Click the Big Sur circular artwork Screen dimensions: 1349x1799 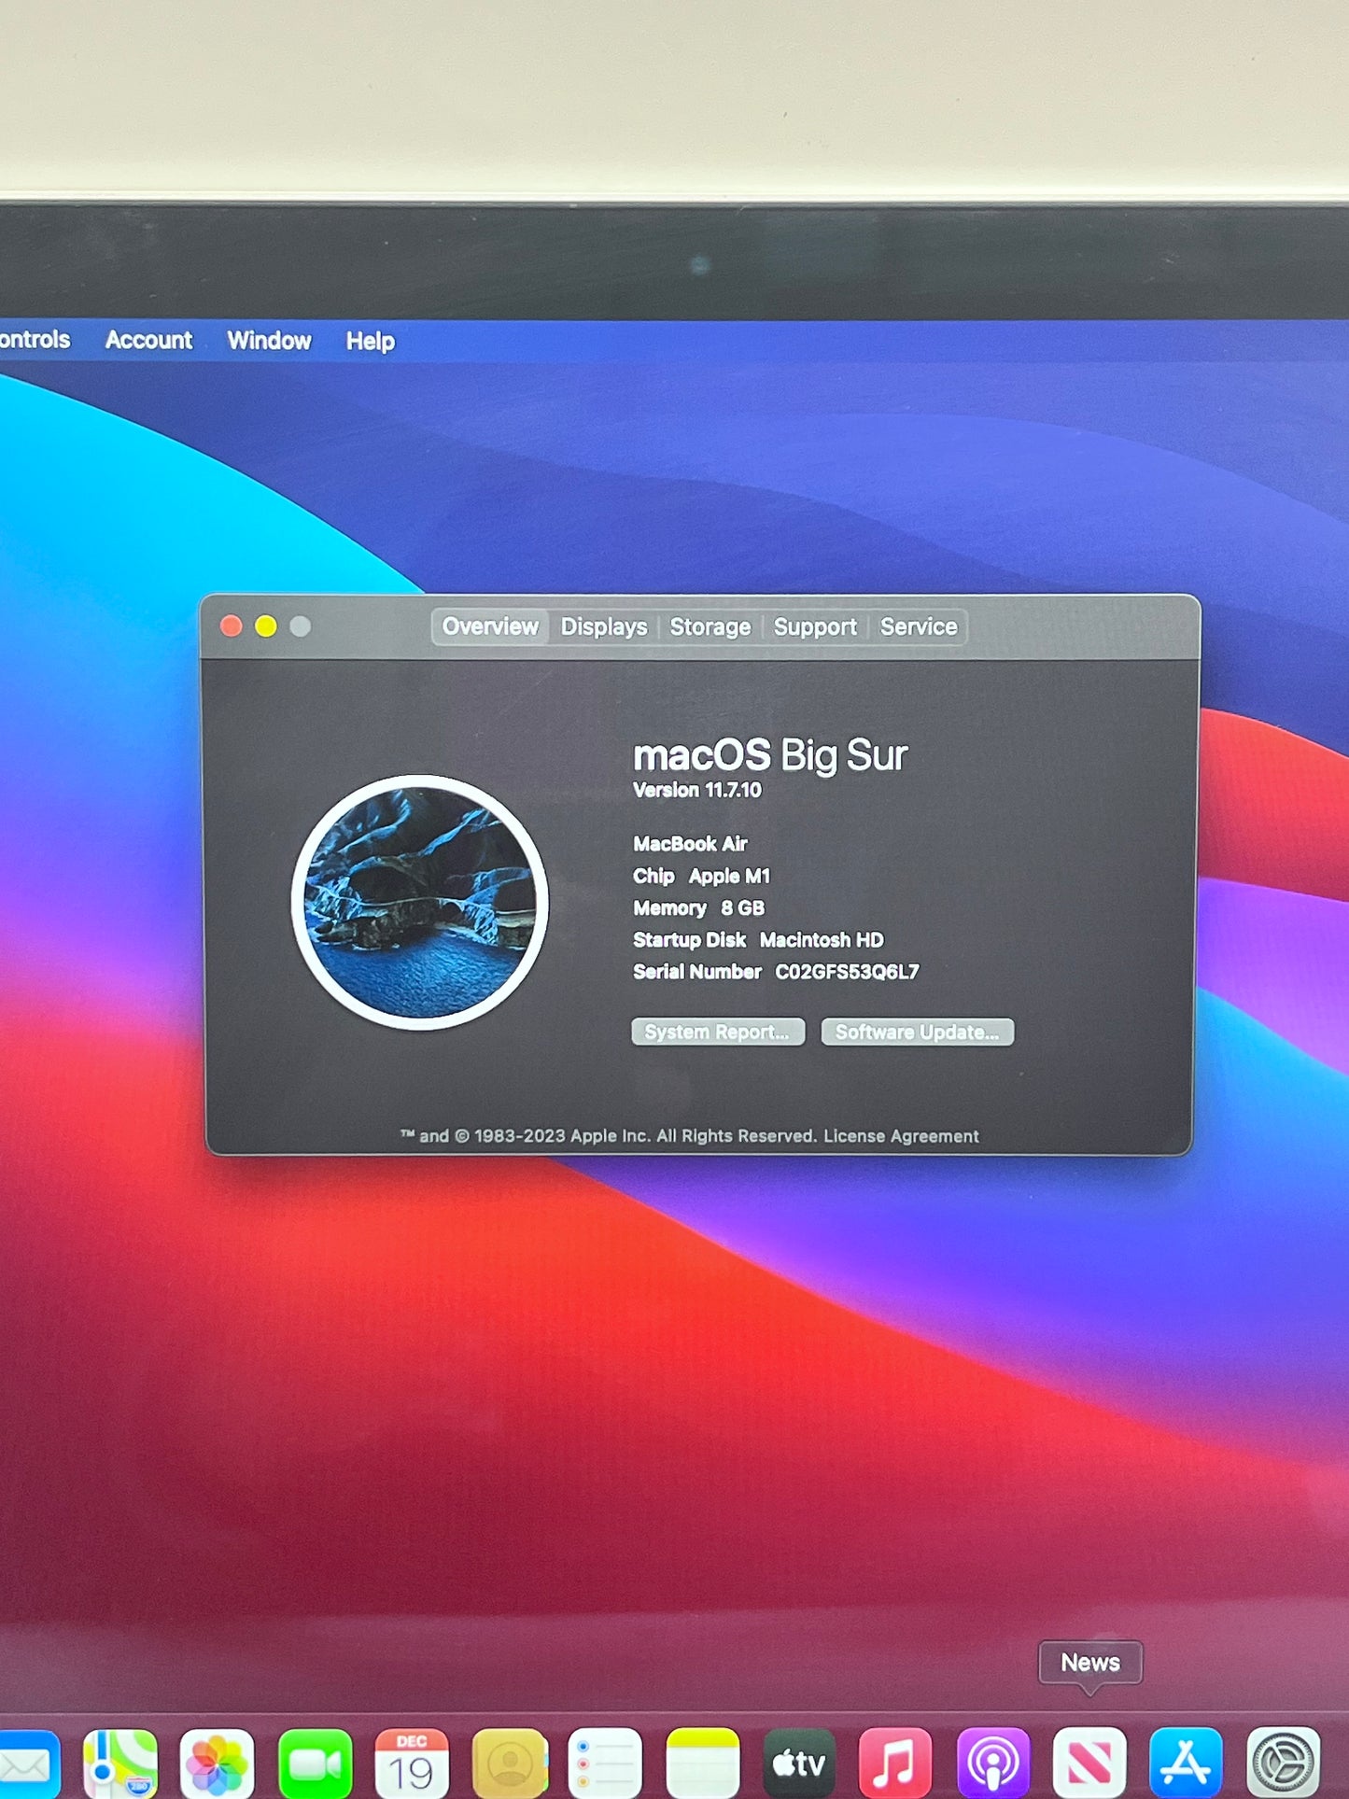click(x=420, y=902)
